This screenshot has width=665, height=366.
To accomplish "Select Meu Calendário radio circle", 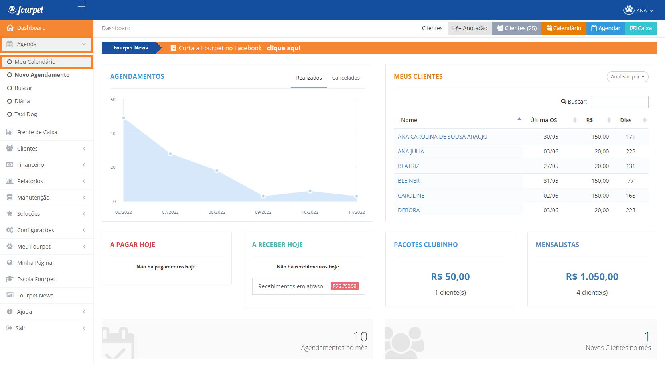I will 10,62.
